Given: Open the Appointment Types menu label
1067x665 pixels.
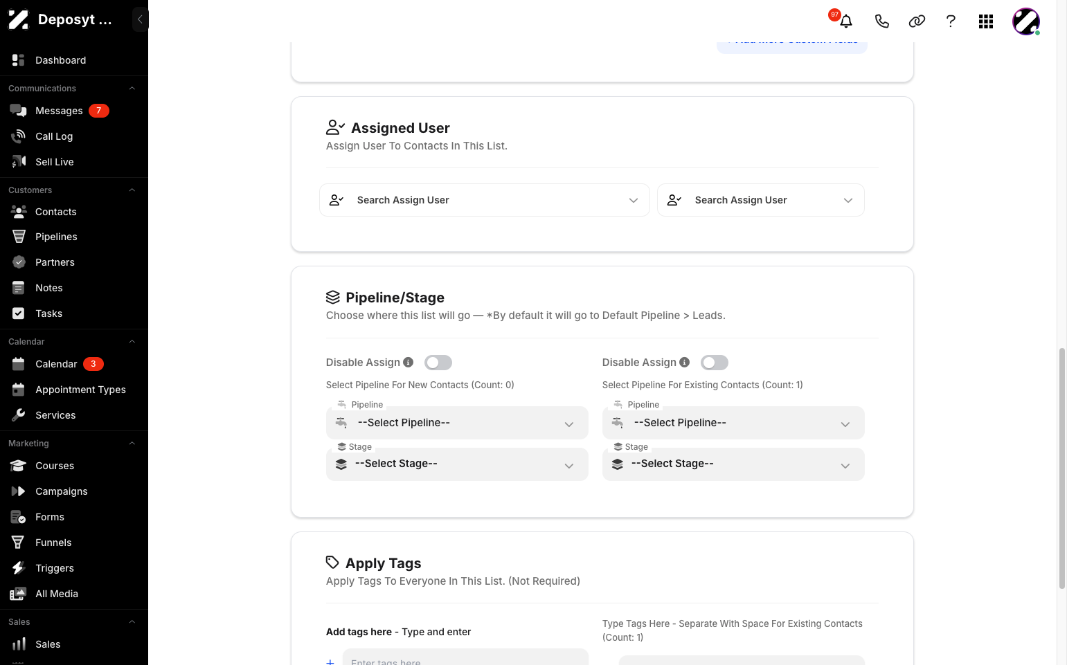Looking at the screenshot, I should (80, 390).
